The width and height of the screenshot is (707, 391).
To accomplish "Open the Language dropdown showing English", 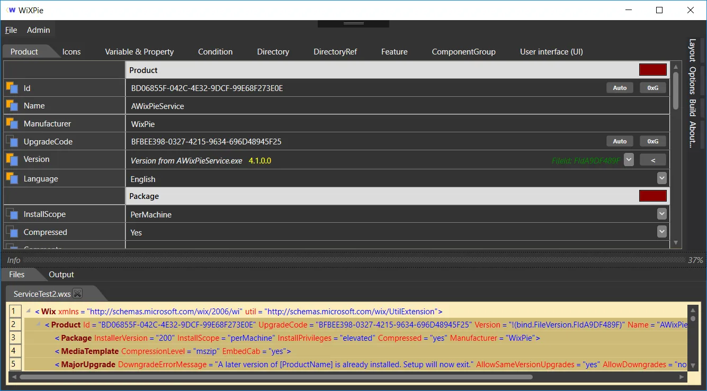I will (661, 178).
